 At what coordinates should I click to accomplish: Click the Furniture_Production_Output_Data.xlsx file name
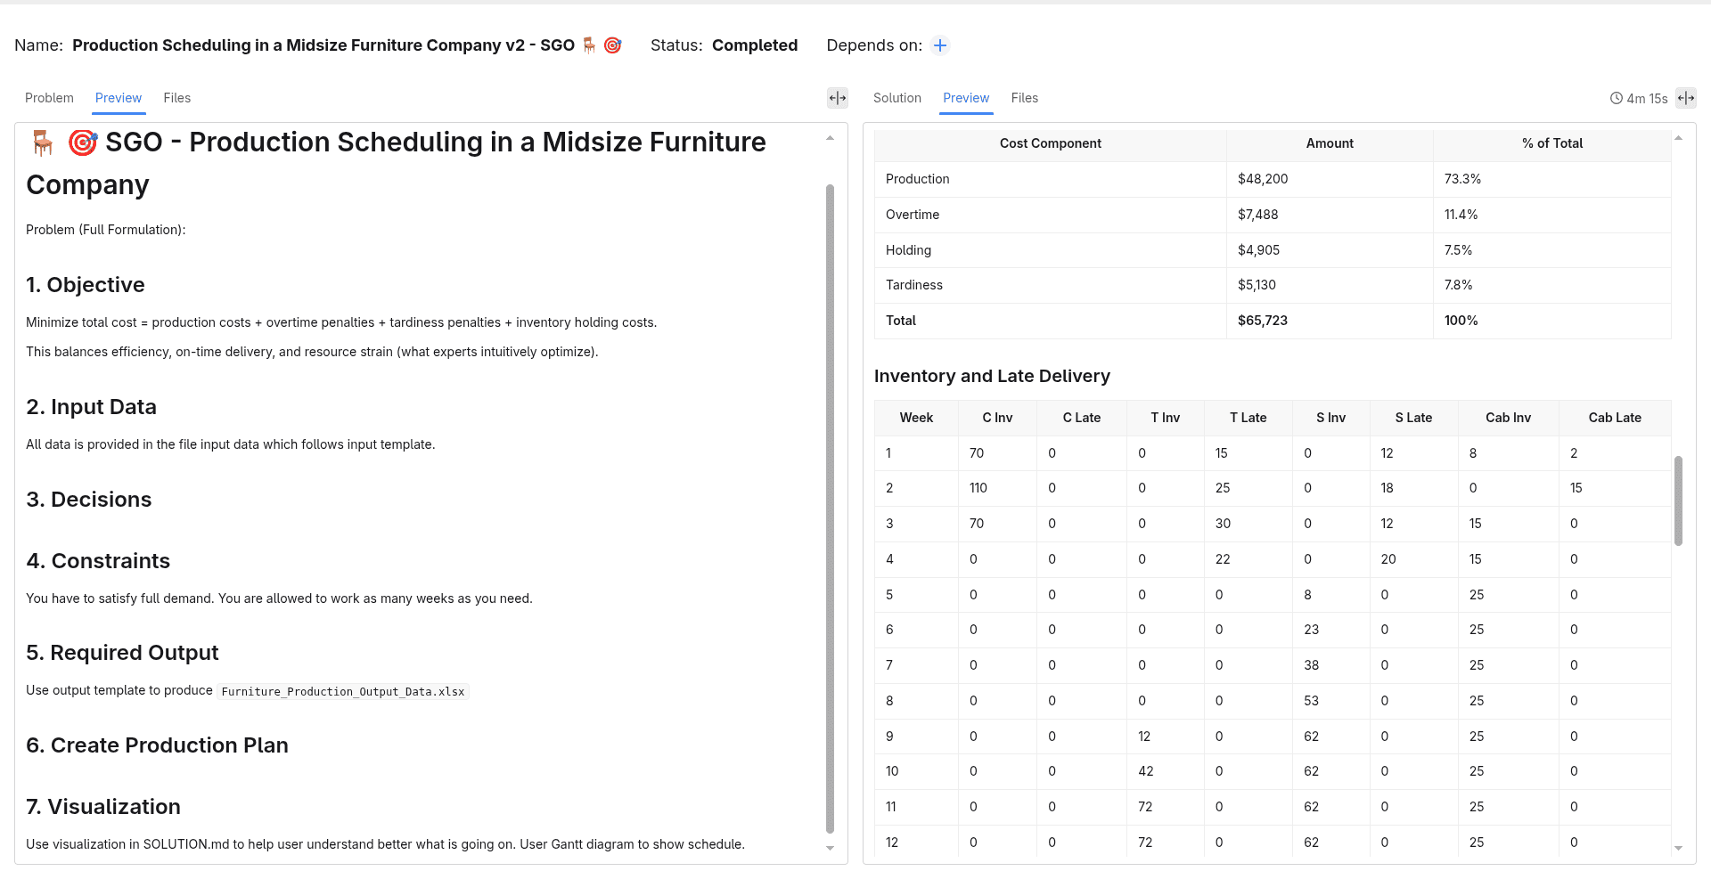343,692
